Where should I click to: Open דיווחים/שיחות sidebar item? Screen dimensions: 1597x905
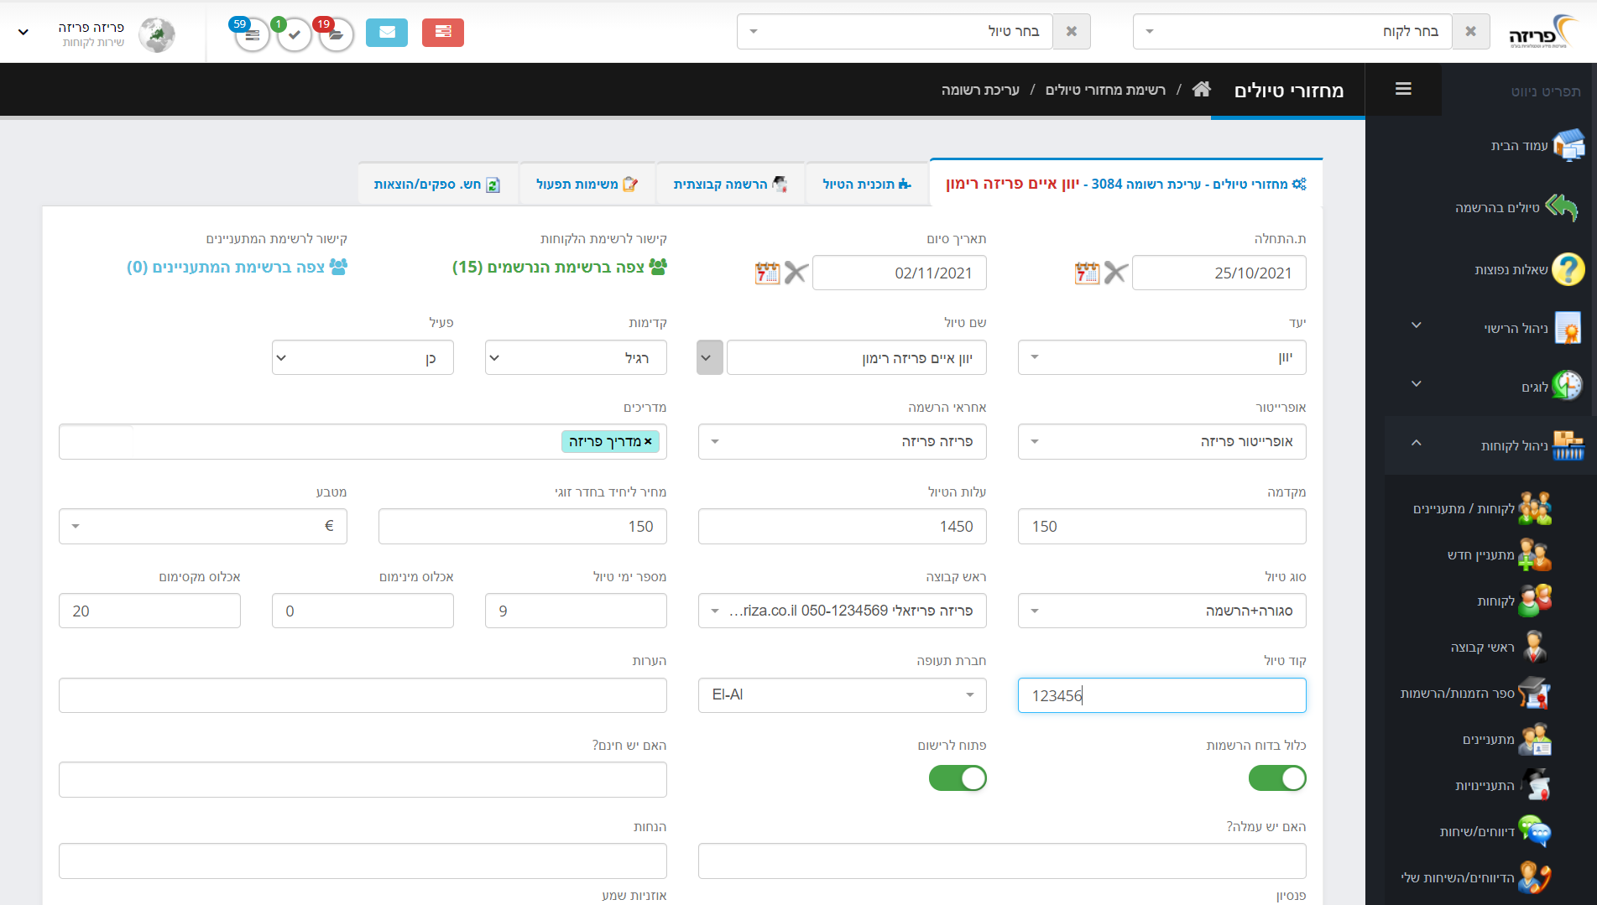coord(1495,831)
